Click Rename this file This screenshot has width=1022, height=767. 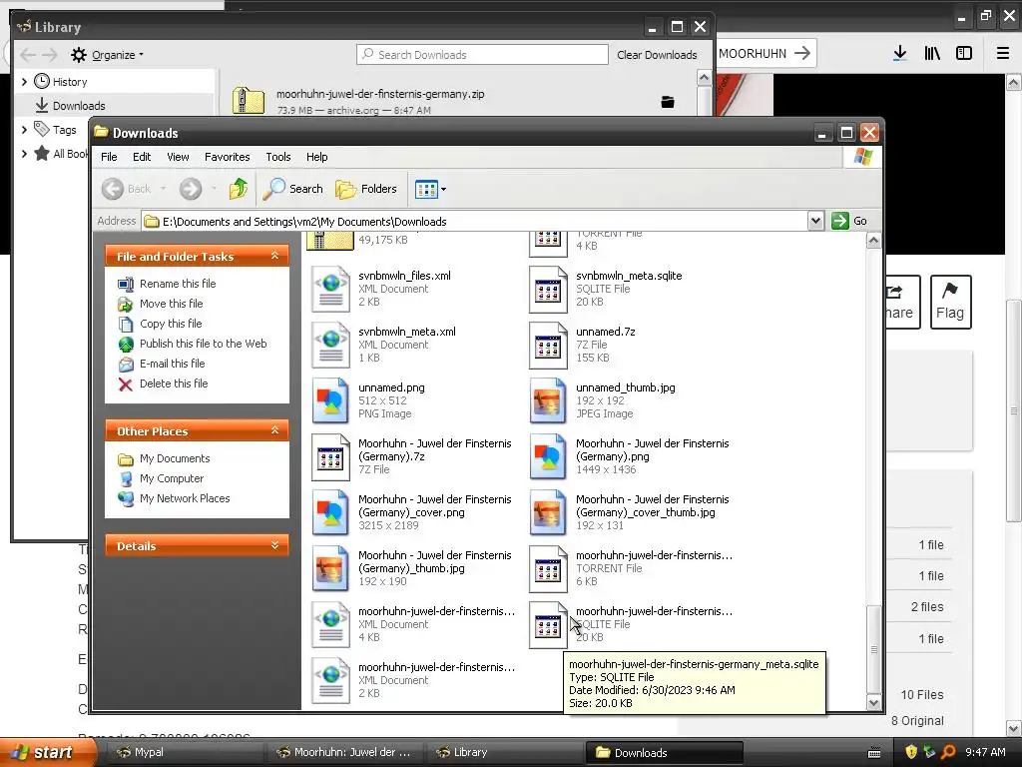coord(178,284)
